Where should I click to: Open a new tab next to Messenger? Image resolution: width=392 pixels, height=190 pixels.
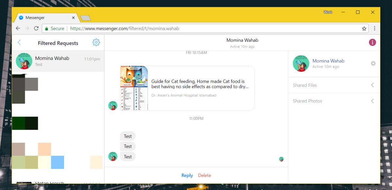pos(86,18)
